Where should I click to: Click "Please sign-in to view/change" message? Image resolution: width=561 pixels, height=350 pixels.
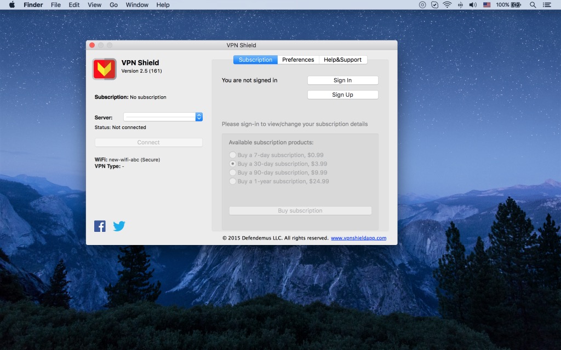click(x=295, y=124)
